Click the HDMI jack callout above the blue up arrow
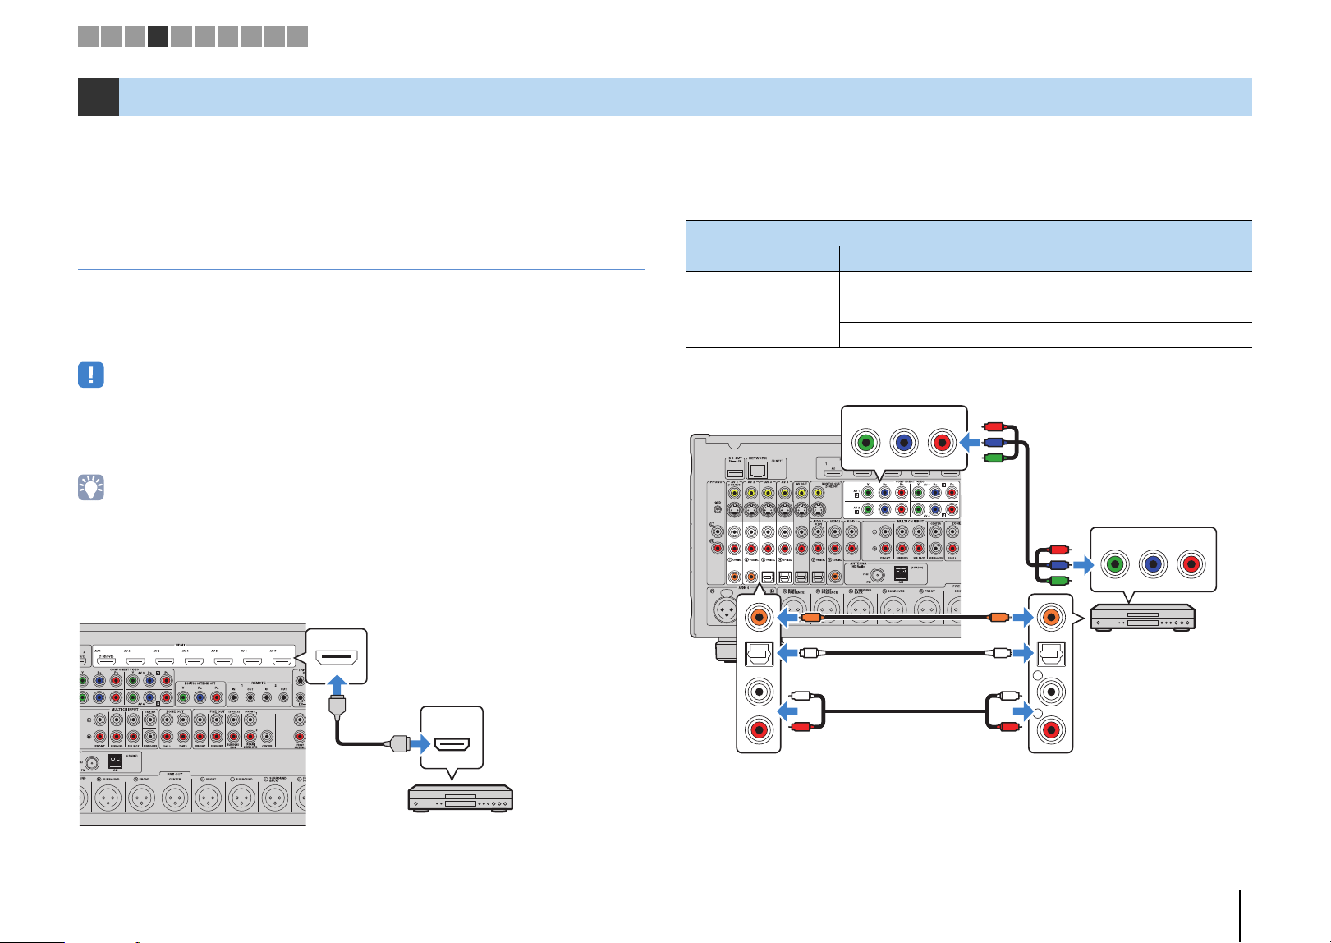1331x943 pixels. tap(337, 657)
